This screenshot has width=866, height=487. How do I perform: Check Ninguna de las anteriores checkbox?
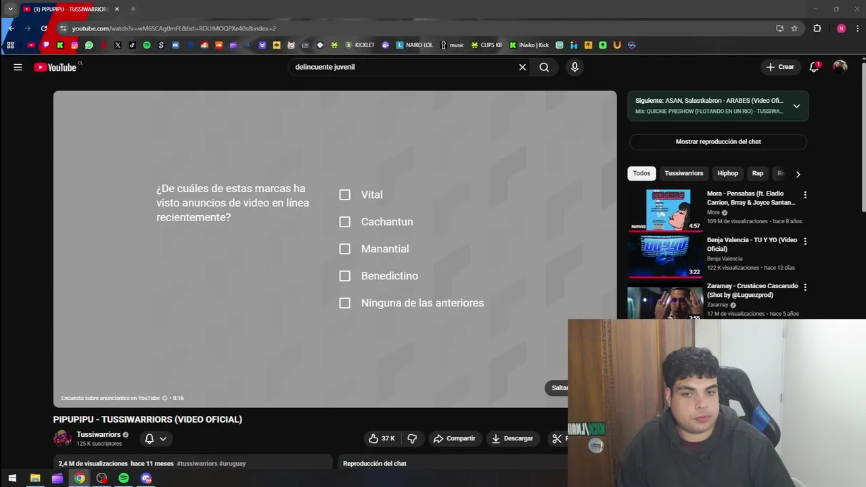(x=345, y=303)
